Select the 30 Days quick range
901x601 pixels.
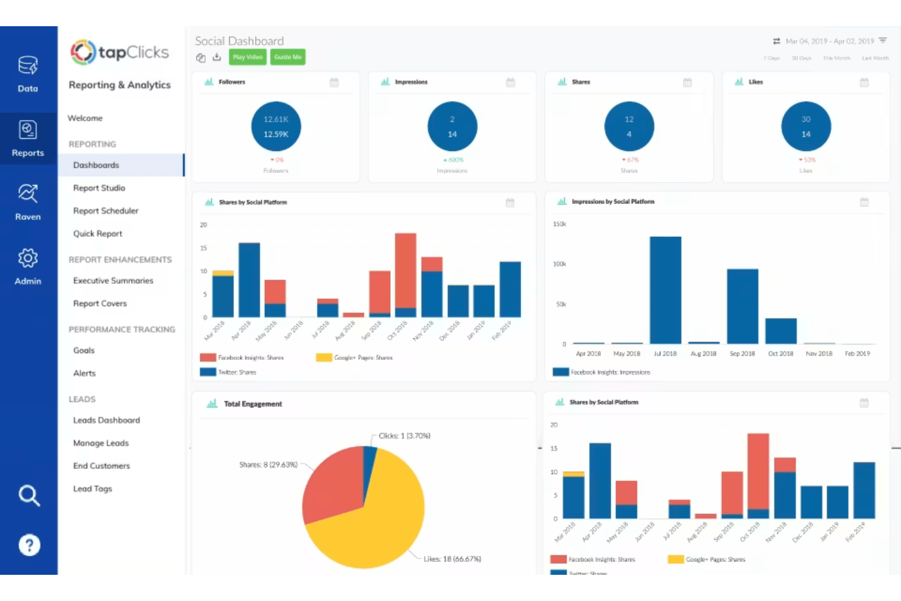(x=801, y=58)
